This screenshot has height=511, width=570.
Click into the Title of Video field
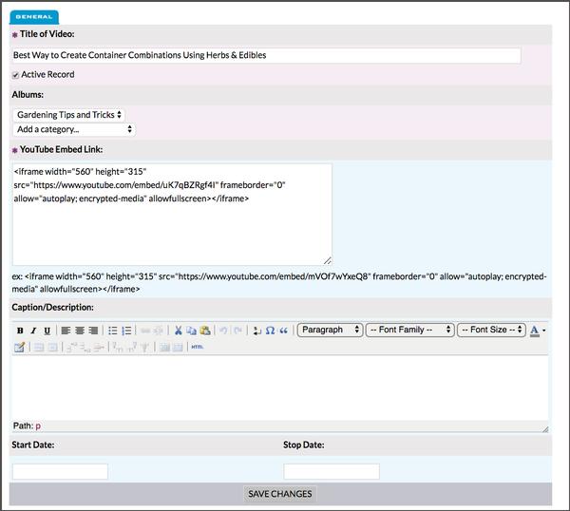(266, 56)
